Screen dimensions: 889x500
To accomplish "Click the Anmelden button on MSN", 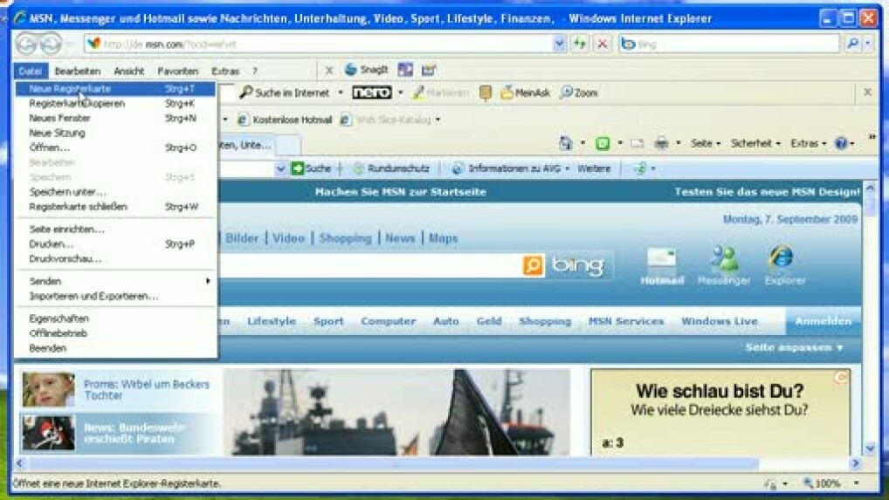I will coord(823,321).
